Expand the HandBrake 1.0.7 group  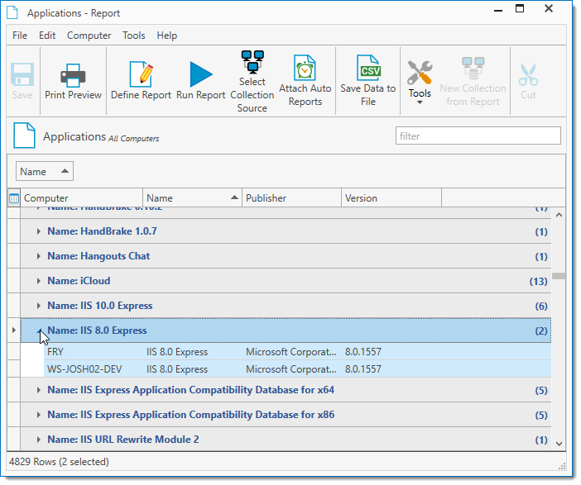[39, 231]
